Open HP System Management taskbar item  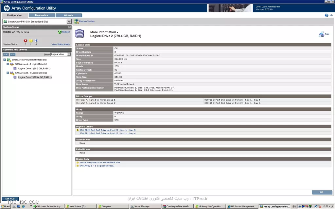(242, 206)
